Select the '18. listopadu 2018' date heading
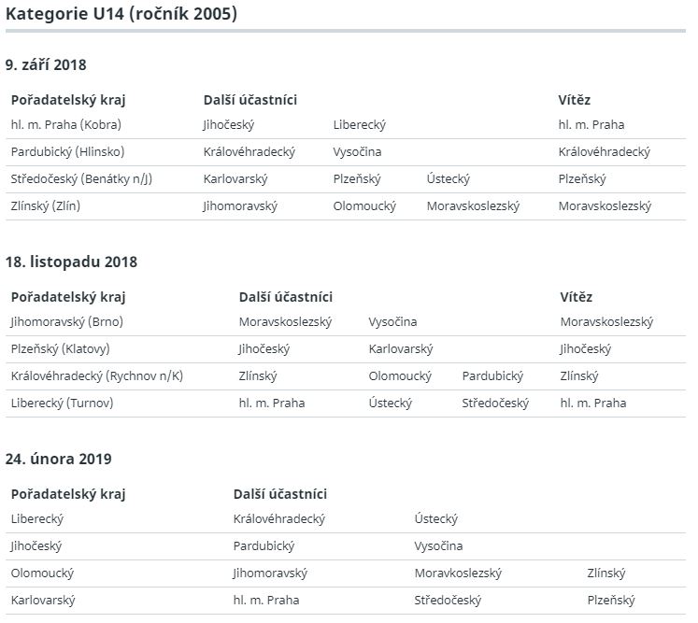The image size is (698, 623). pyautogui.click(x=71, y=262)
